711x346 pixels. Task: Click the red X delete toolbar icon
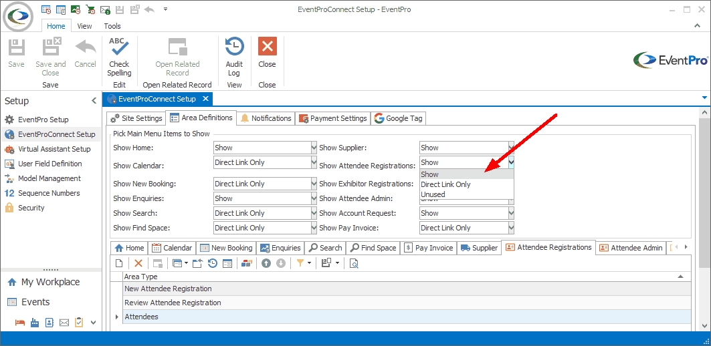138,263
